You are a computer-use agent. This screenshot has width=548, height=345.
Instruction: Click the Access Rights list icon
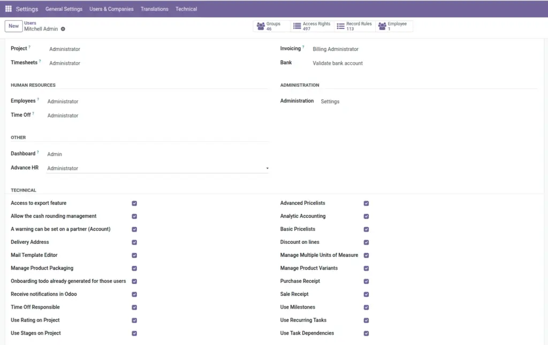click(x=297, y=26)
